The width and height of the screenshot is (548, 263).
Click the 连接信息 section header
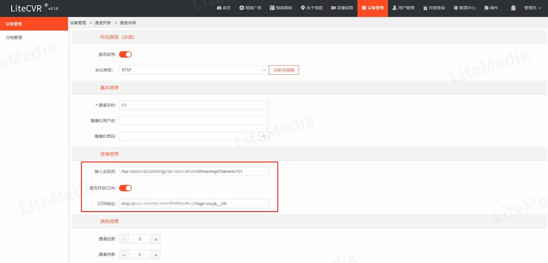(x=109, y=154)
